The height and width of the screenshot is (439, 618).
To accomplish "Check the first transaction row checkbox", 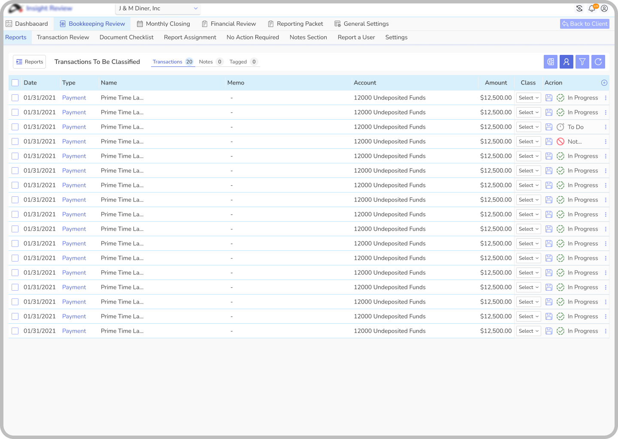I will pos(15,98).
